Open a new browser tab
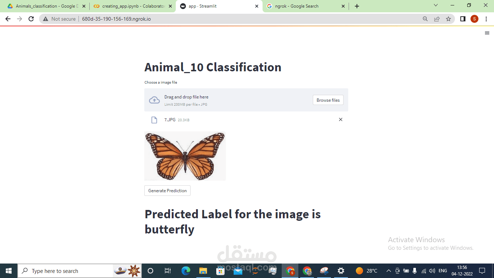The height and width of the screenshot is (278, 494). [x=357, y=6]
